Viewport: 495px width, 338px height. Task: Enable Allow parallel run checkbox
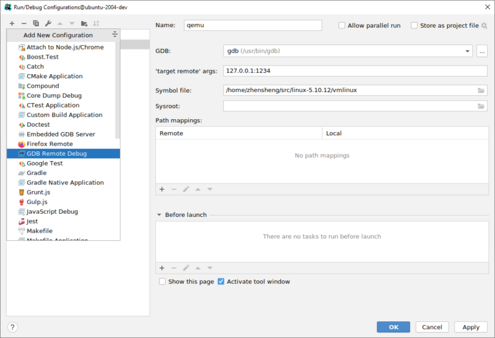tap(342, 26)
